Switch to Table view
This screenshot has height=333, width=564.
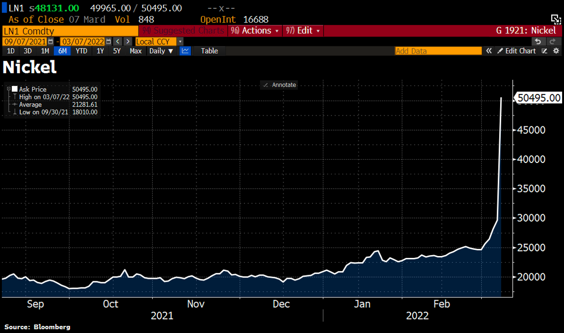[210, 51]
